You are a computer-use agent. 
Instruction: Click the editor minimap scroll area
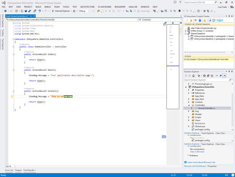[173, 67]
